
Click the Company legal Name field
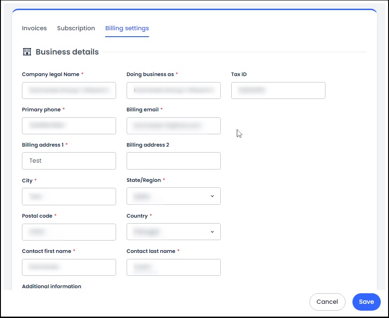pyautogui.click(x=69, y=90)
